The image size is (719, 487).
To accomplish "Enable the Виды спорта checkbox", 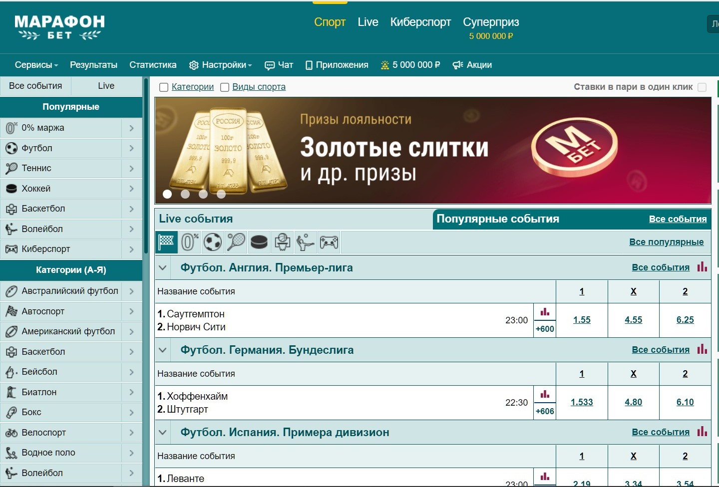I will tap(225, 87).
